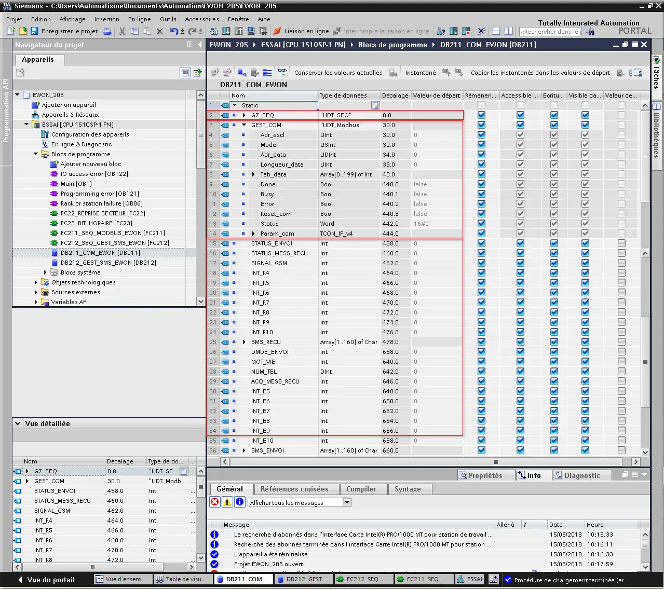Toggle Rémanence checkbox for MOT_VIE row
Screen dimensions: 664x589
[481, 362]
